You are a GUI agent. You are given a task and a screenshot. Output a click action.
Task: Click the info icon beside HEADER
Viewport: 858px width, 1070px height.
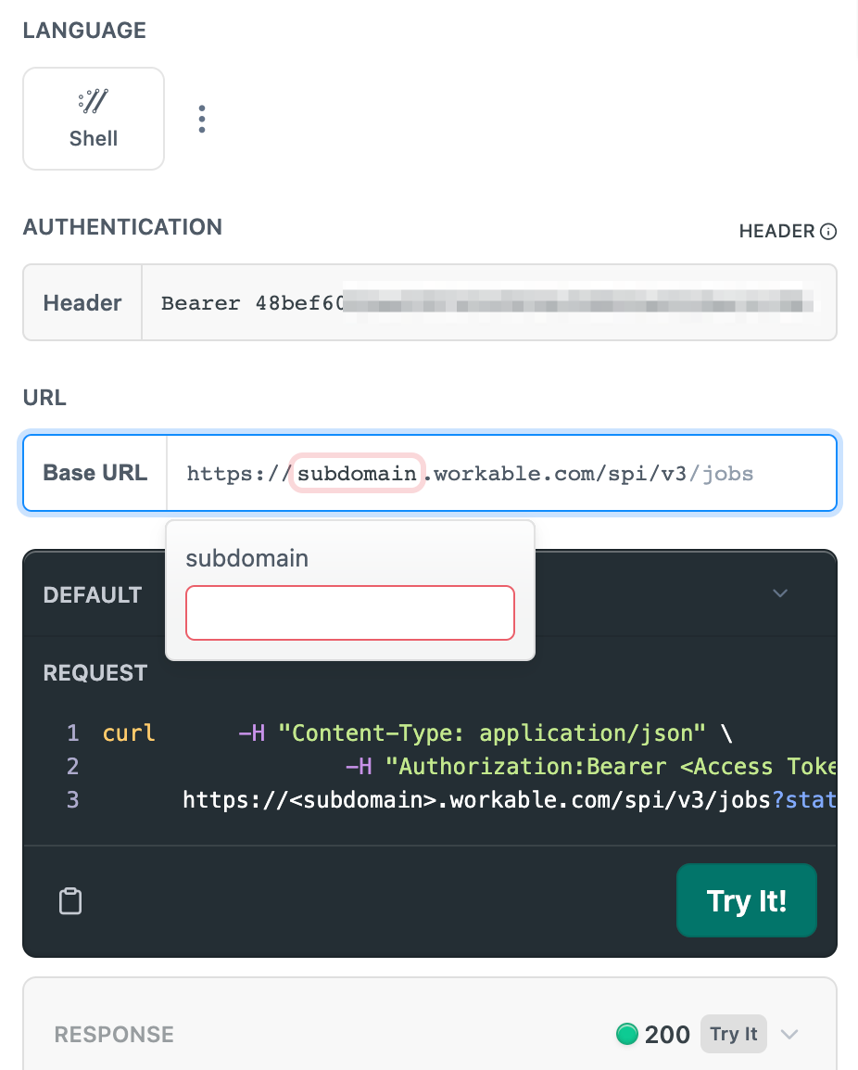point(828,231)
